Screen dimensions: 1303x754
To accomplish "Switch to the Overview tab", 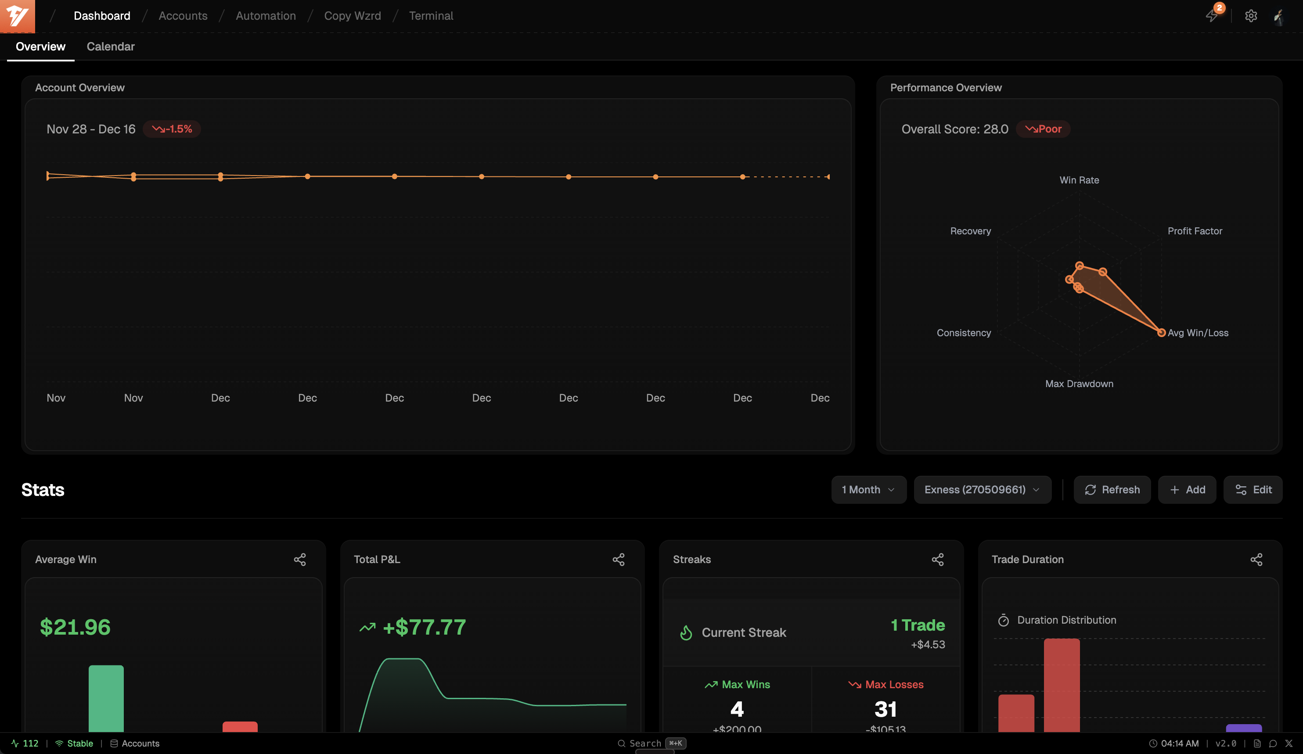I will coord(40,47).
